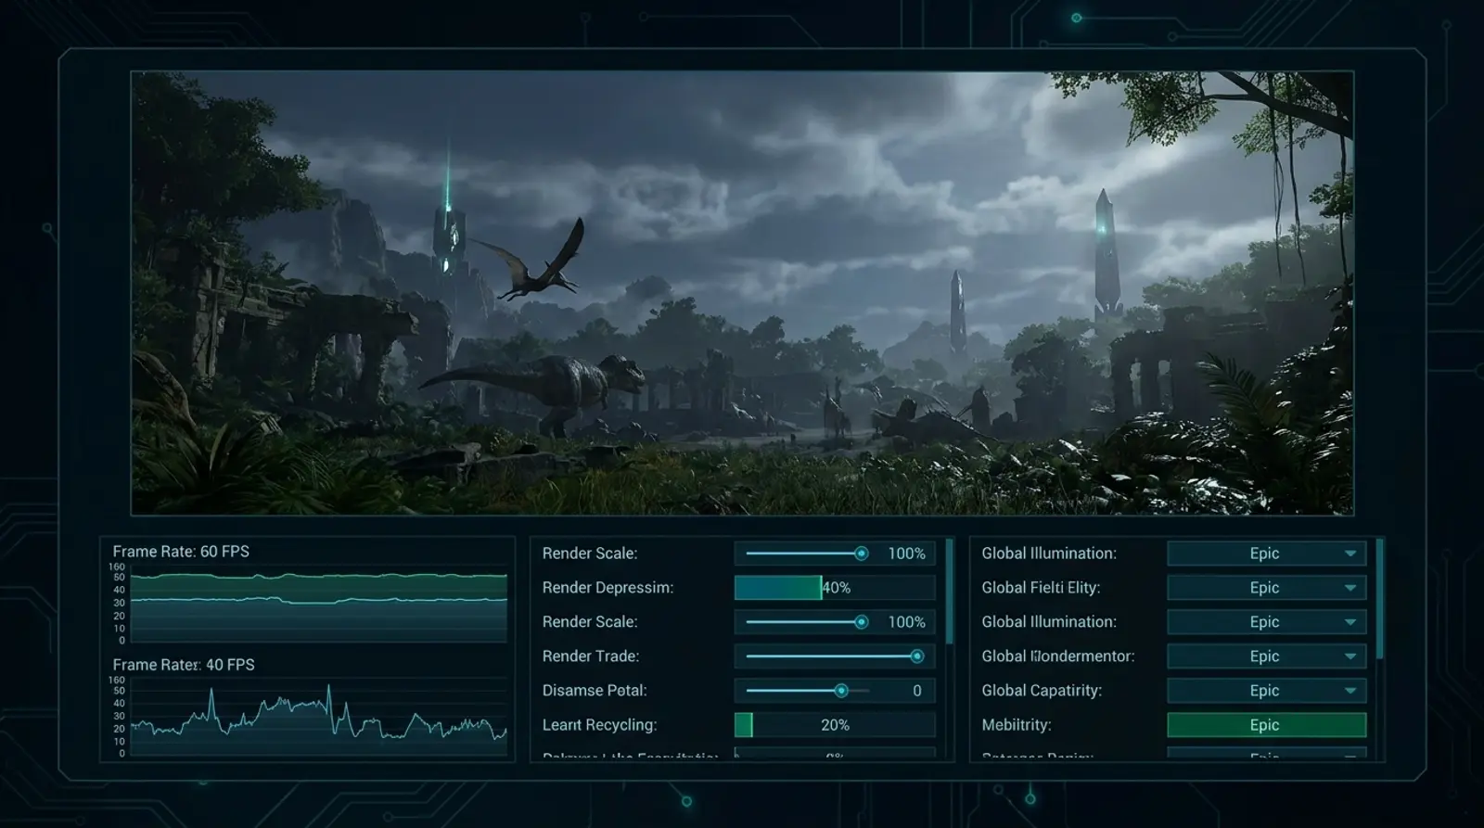
Task: Expand the Global Capatirity quality dropdown
Action: 1266,691
